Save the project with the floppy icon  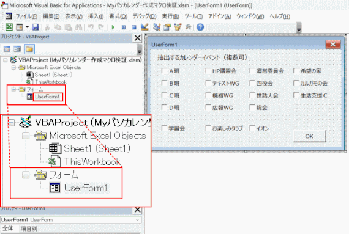(36, 27)
